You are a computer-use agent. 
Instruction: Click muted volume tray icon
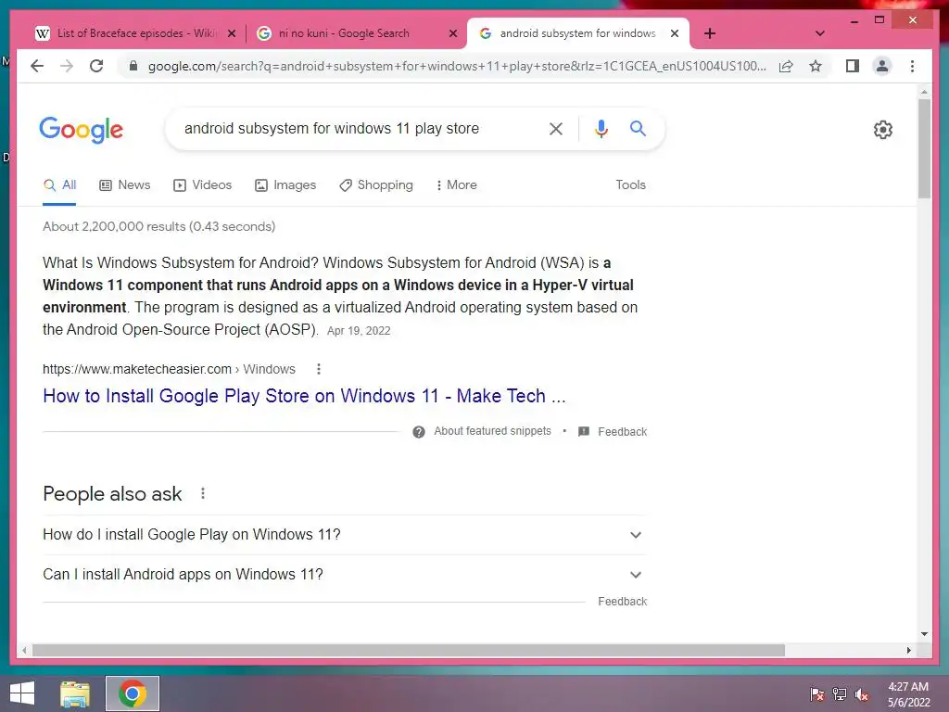862,694
